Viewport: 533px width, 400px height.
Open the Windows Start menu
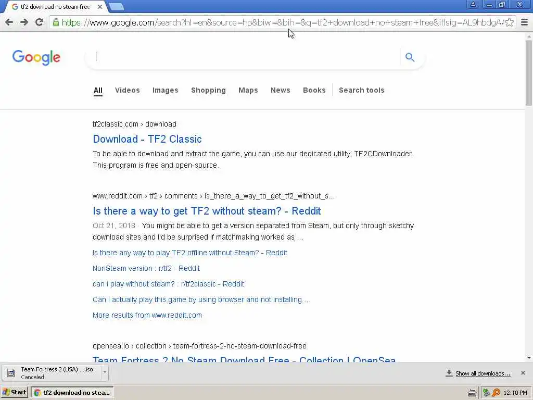click(x=15, y=393)
